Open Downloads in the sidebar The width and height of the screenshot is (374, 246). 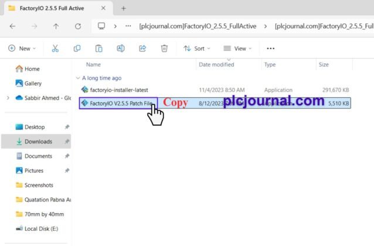tap(38, 141)
